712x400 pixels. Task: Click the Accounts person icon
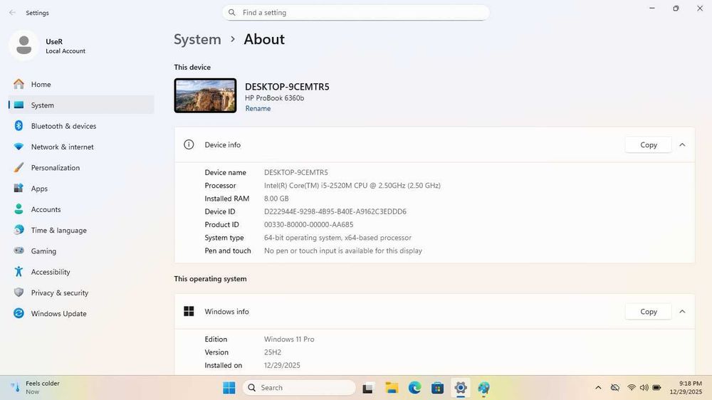pyautogui.click(x=19, y=209)
